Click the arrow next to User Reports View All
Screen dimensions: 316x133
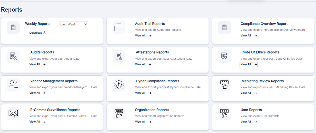pyautogui.click(x=256, y=122)
